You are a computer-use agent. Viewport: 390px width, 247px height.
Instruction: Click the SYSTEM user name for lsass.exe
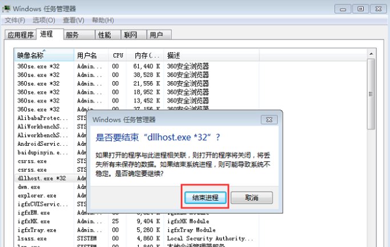[x=87, y=238]
